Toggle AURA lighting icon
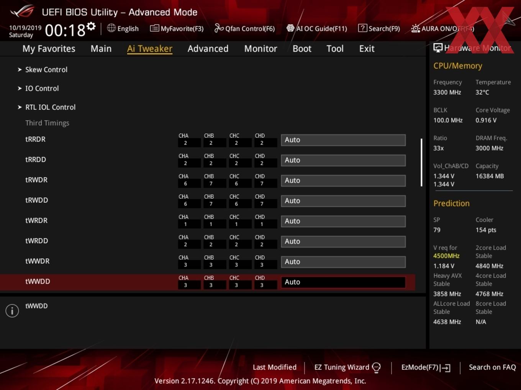Viewport: 521px width, 390px height. point(415,28)
